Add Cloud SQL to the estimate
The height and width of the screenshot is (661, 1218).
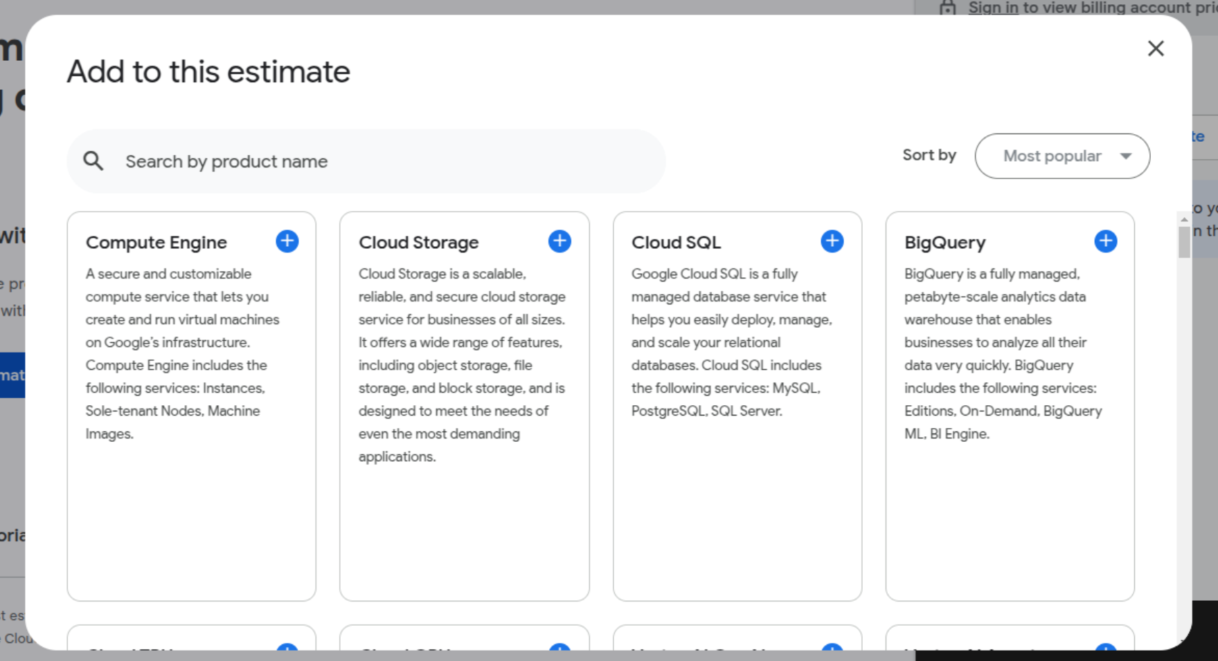tap(832, 241)
